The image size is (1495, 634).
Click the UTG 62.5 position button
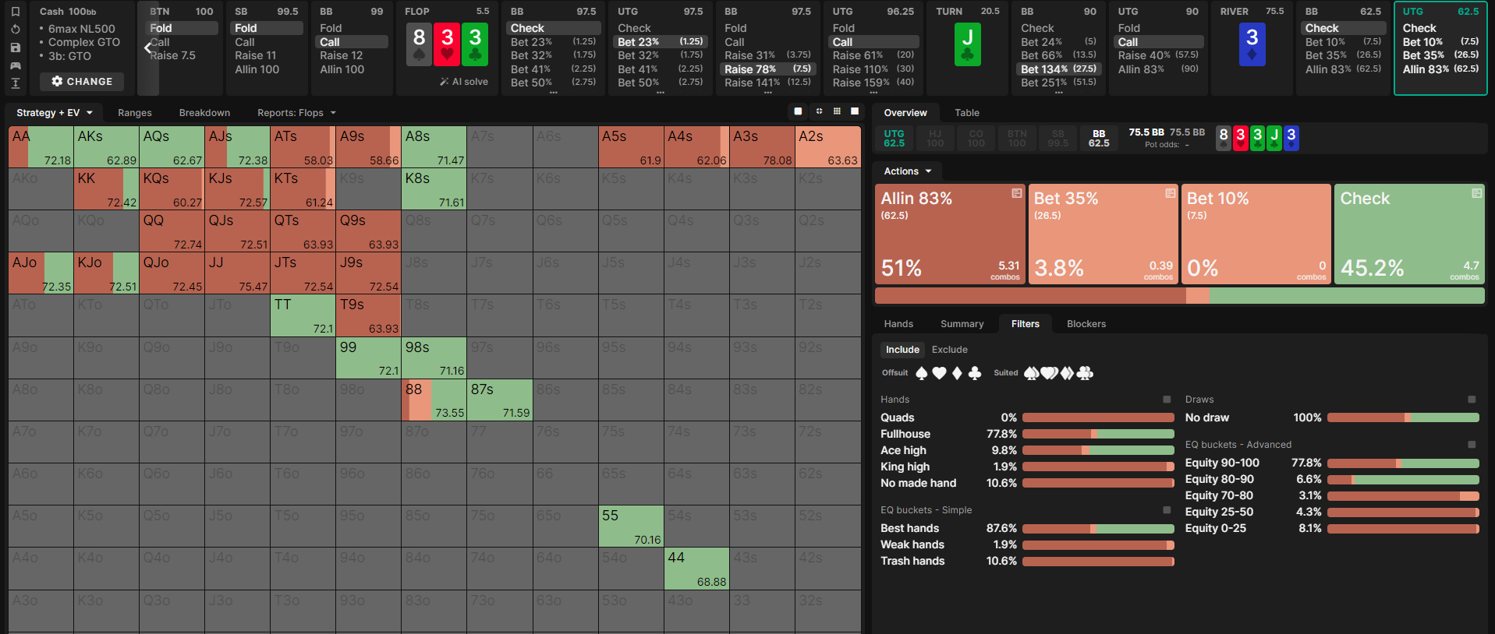tap(895, 138)
